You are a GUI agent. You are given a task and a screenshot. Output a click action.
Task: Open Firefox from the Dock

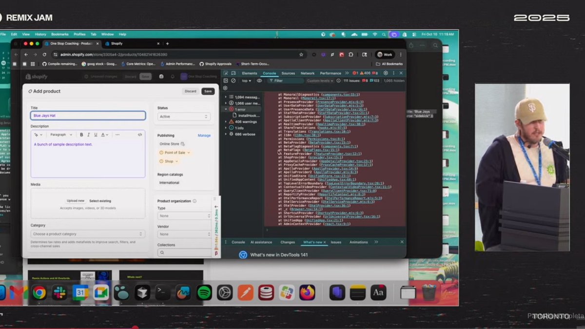307,292
